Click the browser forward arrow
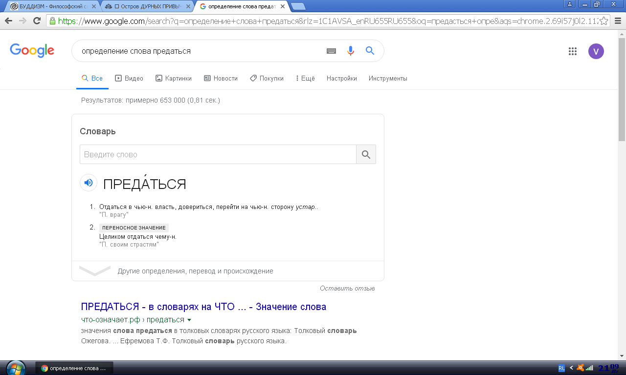 tap(22, 21)
